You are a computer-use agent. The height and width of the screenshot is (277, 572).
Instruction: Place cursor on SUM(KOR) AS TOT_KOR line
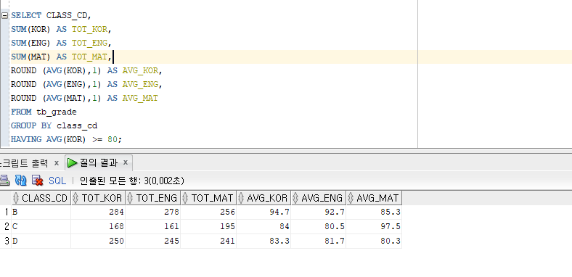pyautogui.click(x=61, y=30)
